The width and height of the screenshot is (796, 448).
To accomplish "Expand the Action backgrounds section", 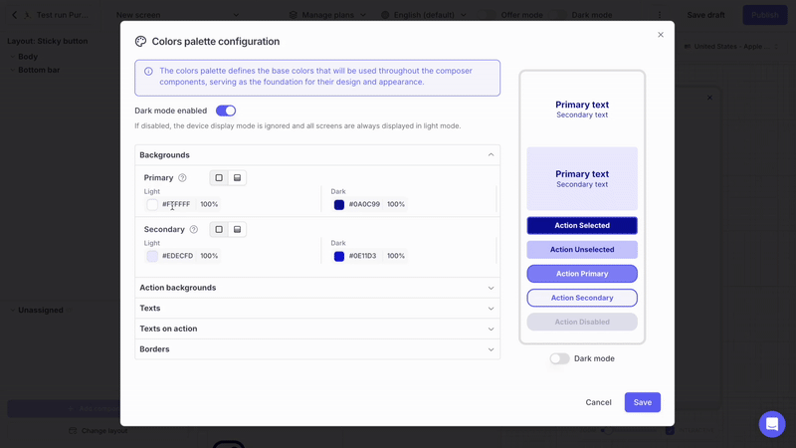I will (x=491, y=288).
